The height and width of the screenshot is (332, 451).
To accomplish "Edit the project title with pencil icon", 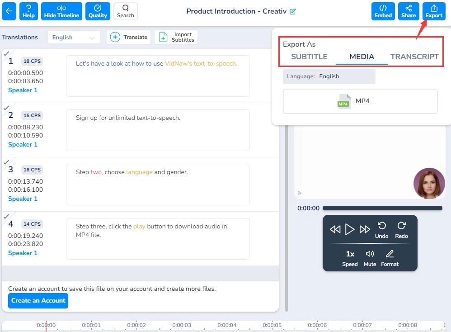I will [x=293, y=11].
